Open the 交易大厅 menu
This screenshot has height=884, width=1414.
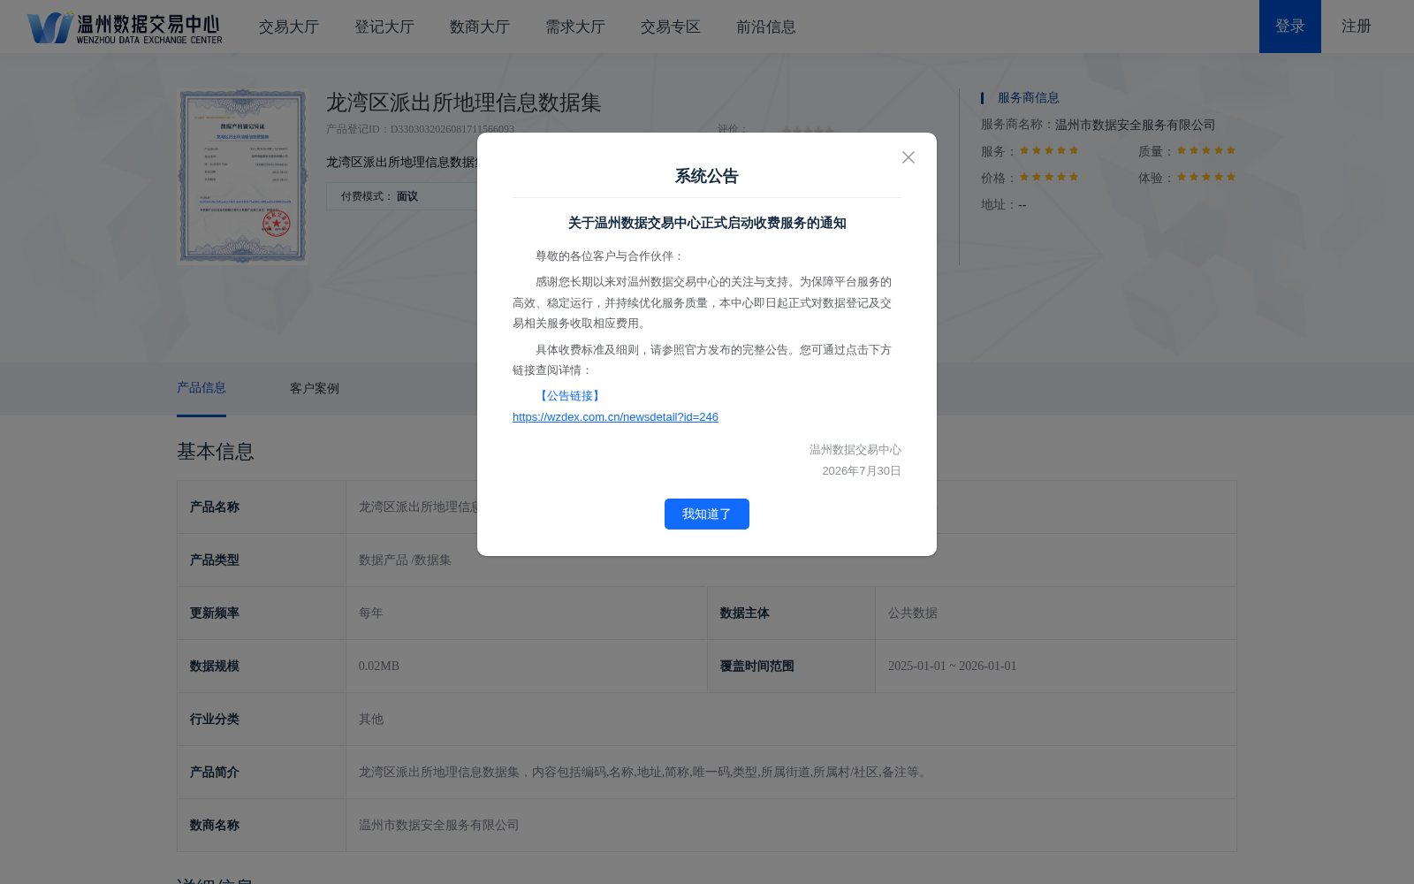tap(289, 27)
